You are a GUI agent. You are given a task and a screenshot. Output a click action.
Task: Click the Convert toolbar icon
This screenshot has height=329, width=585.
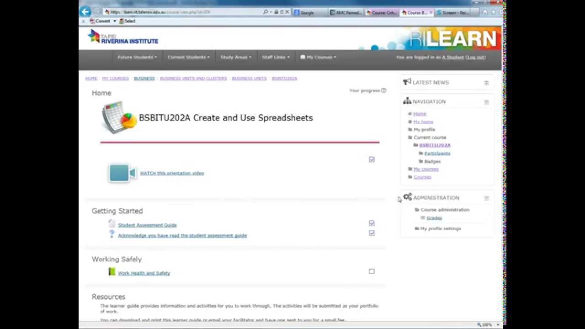pyautogui.click(x=92, y=21)
